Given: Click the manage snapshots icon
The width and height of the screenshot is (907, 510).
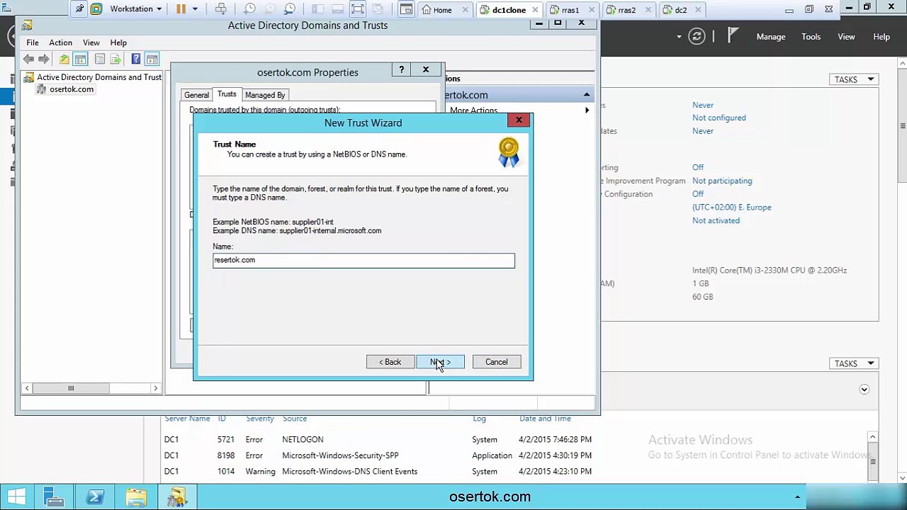Looking at the screenshot, I should click(x=289, y=9).
